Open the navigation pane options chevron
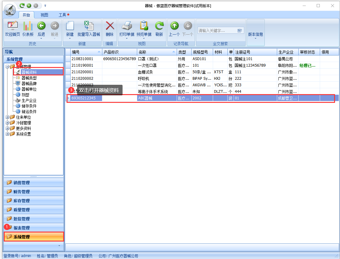340x259 pixels. pyautogui.click(x=59, y=246)
